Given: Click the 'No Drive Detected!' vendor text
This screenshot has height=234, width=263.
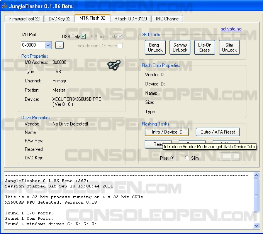Looking at the screenshot, I should click(x=70, y=124).
